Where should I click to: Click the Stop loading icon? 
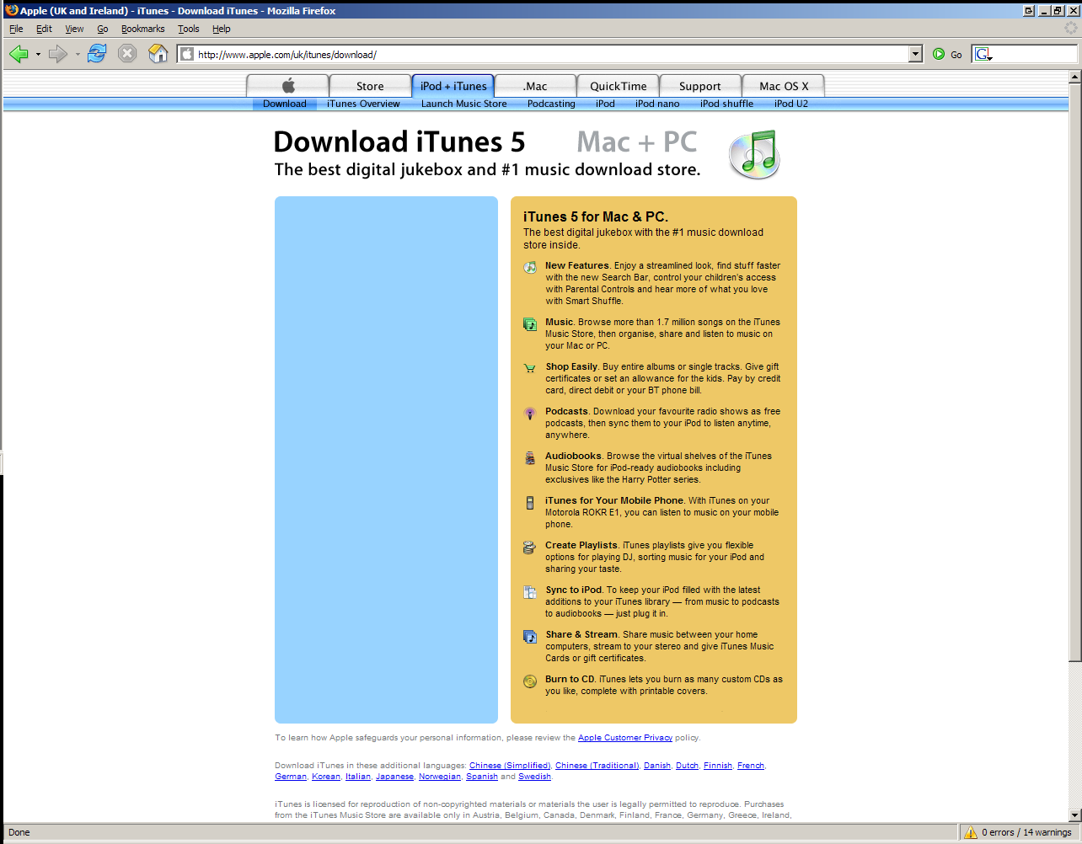tap(127, 54)
